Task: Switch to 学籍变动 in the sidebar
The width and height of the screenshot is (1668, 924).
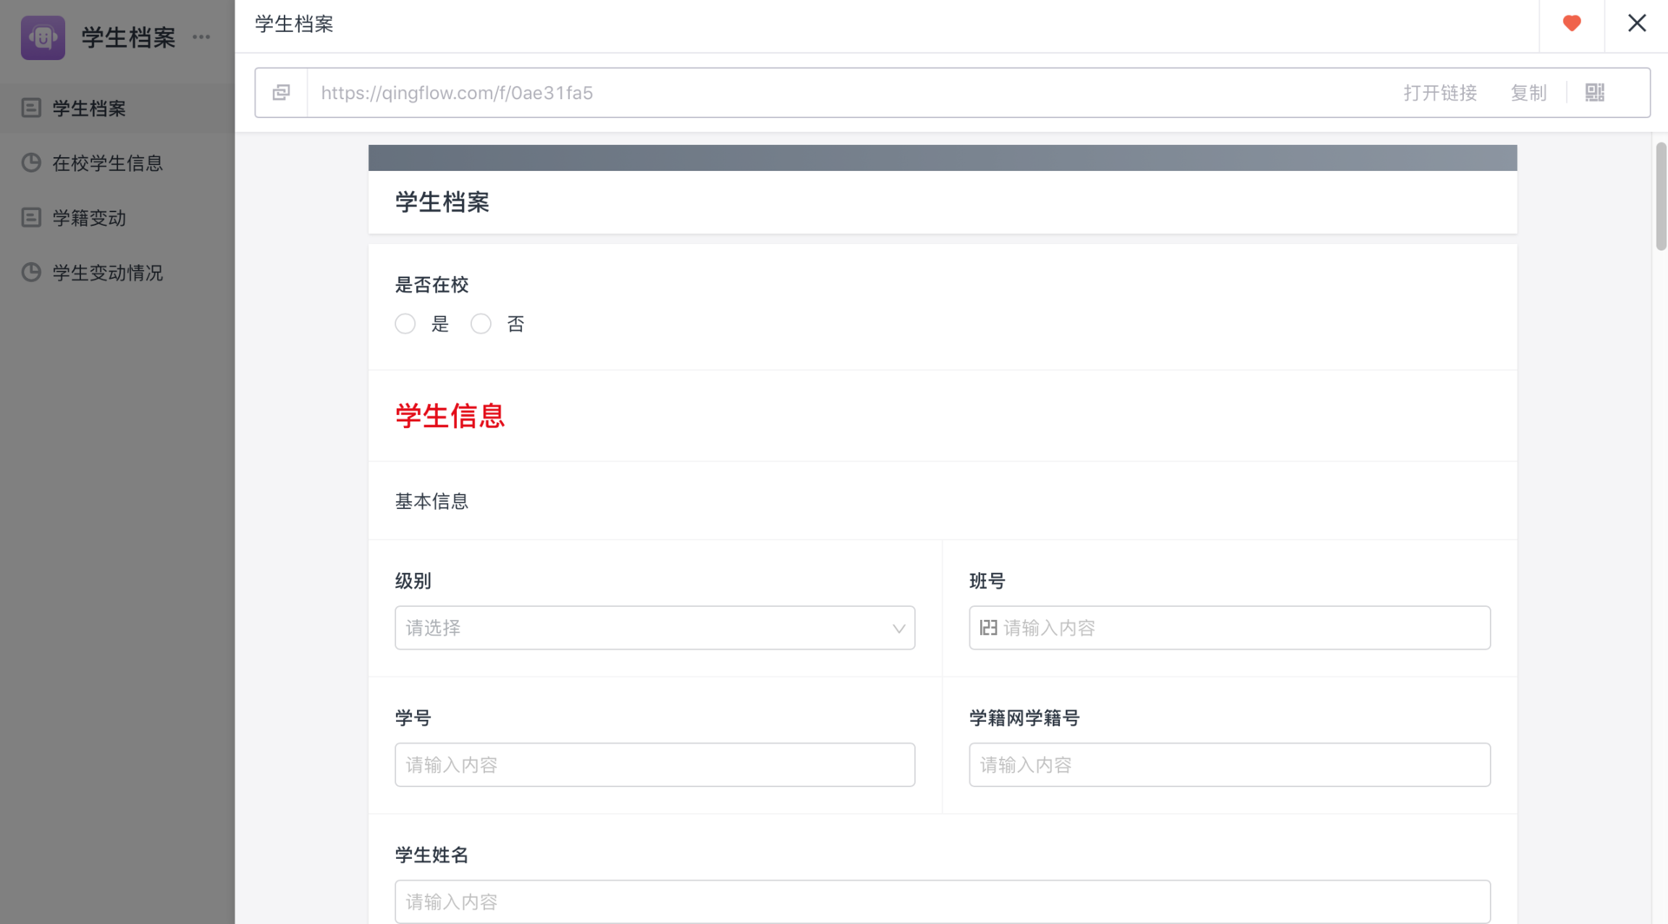Action: point(89,217)
